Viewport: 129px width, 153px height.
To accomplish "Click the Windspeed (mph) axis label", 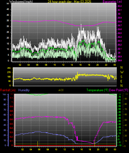I will coord(21,1).
